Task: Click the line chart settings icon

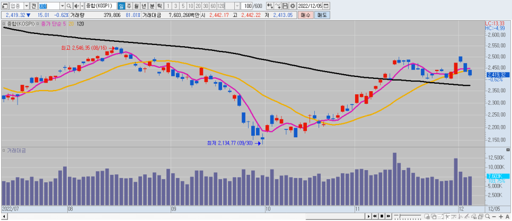Action: pos(278,6)
